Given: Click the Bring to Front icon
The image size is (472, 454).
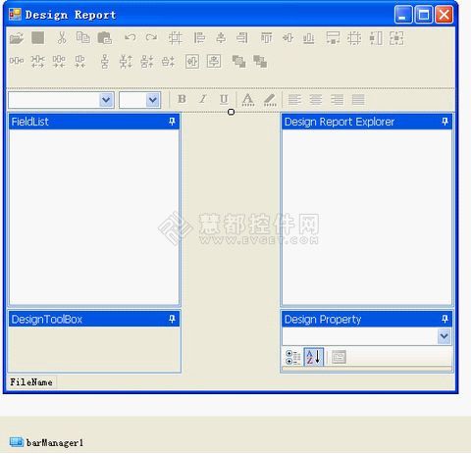Looking at the screenshot, I should click(x=238, y=61).
